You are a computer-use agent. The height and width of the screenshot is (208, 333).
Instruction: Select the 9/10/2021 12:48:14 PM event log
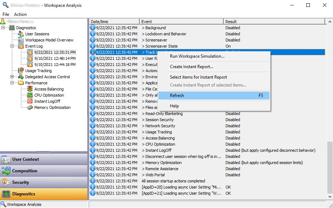point(55,58)
